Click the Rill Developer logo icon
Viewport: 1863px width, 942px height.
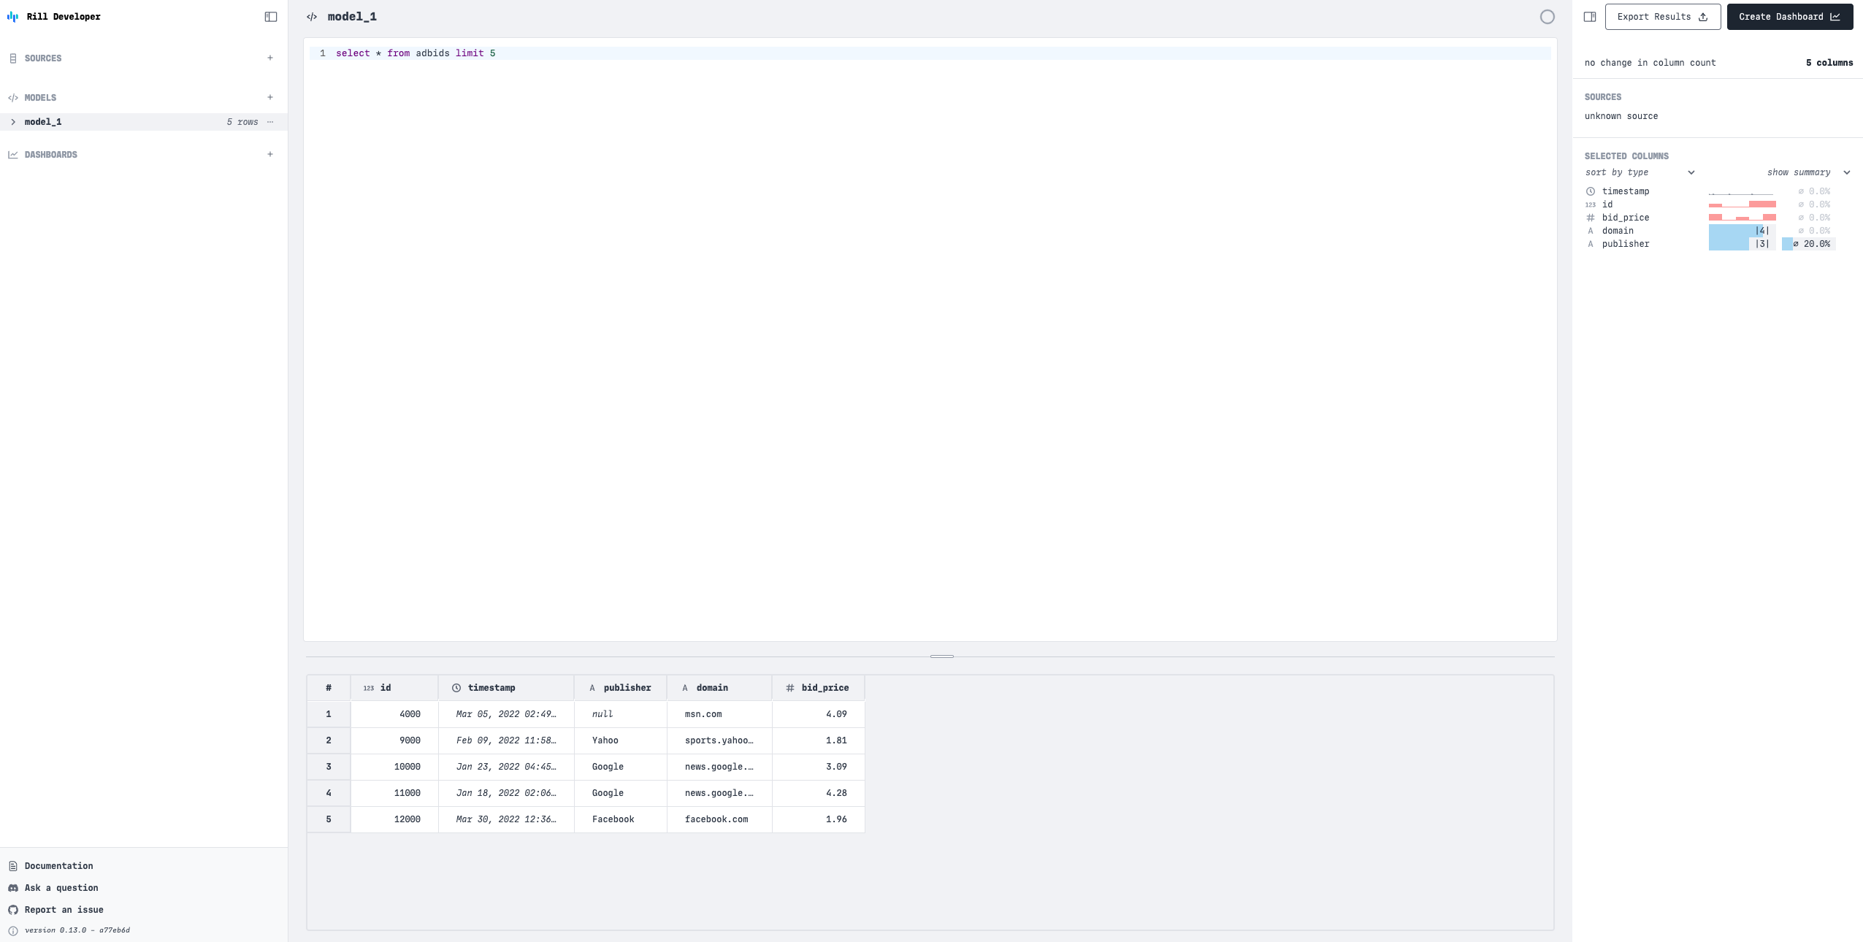(12, 17)
